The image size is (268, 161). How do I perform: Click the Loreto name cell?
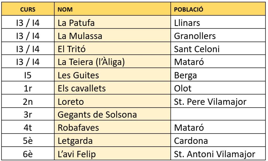pos(71,101)
